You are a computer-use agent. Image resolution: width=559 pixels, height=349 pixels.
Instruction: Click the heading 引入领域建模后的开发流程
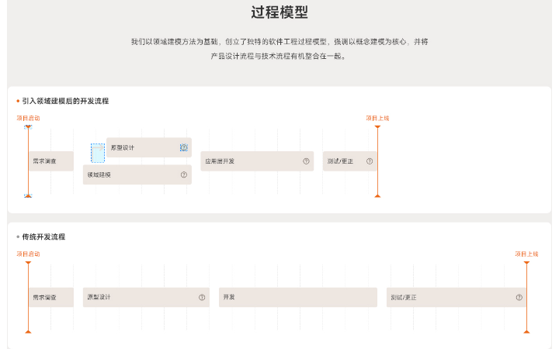click(65, 101)
